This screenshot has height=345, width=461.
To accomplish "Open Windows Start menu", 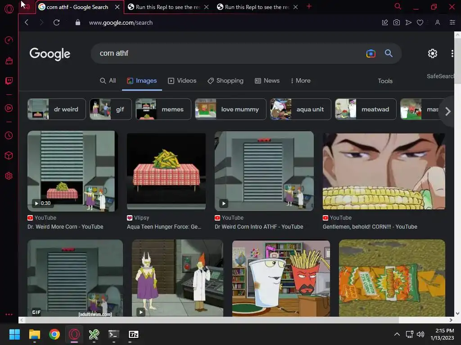I will click(14, 334).
